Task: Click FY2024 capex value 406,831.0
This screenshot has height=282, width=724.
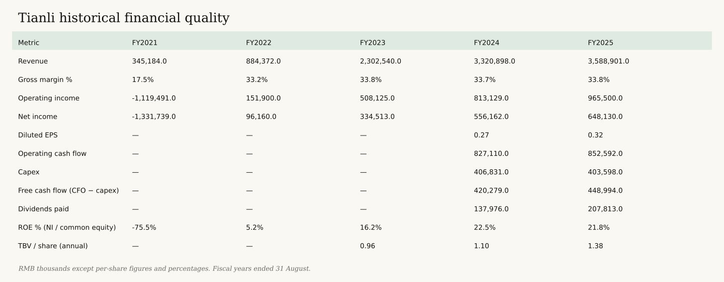Action: coord(491,172)
